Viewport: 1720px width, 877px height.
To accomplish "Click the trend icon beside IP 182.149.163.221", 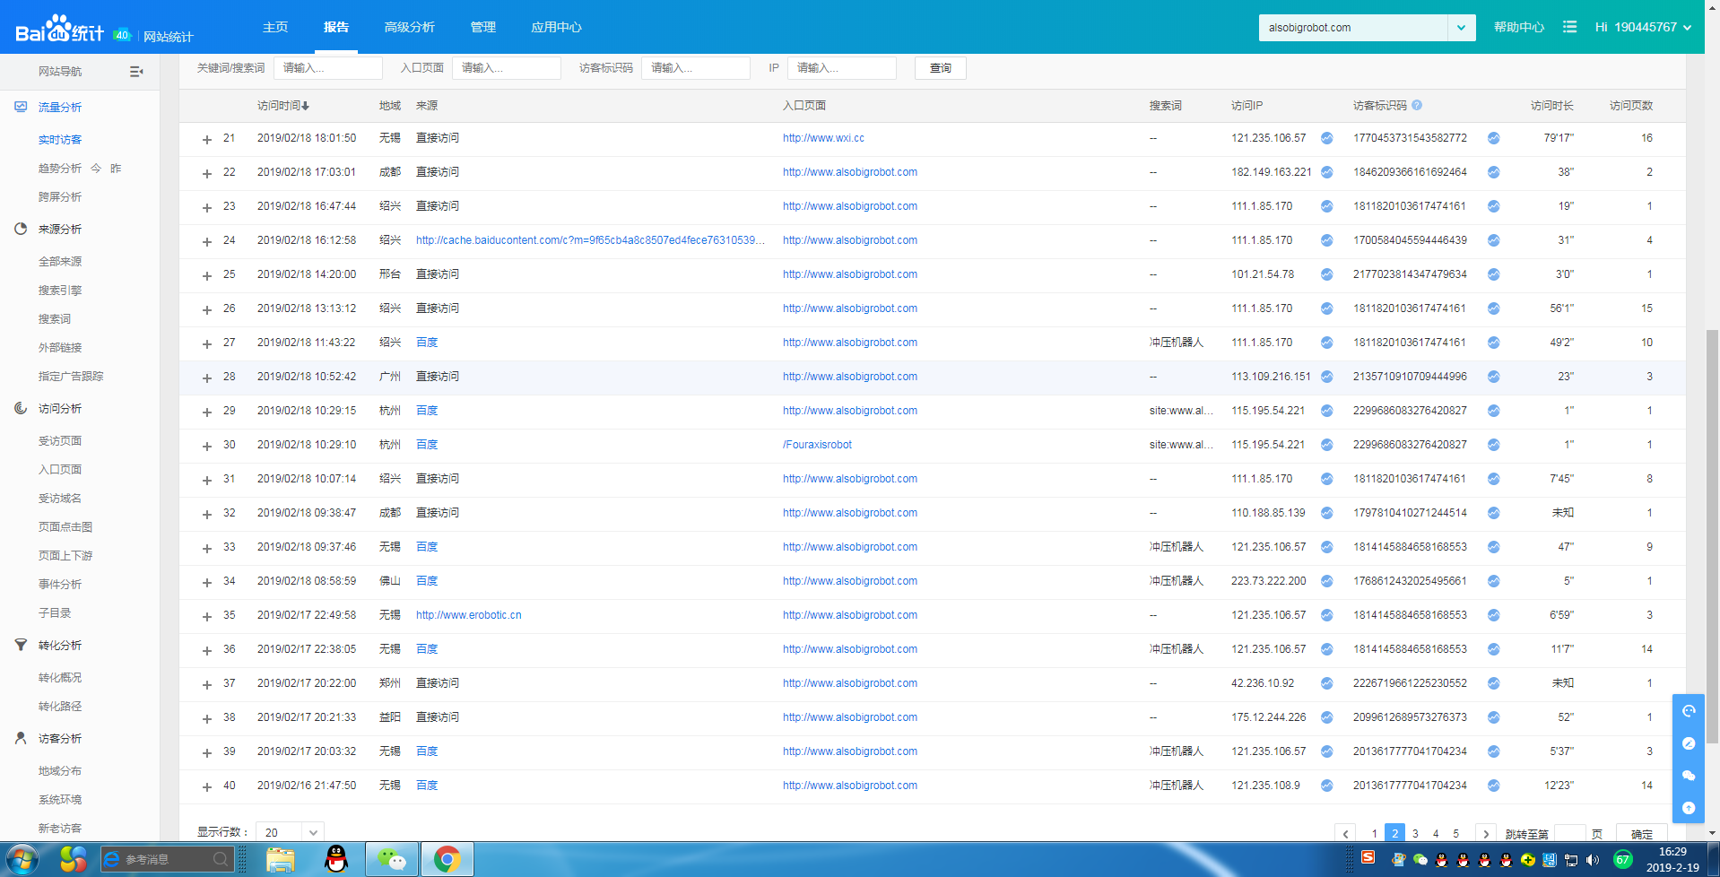I will (1326, 172).
